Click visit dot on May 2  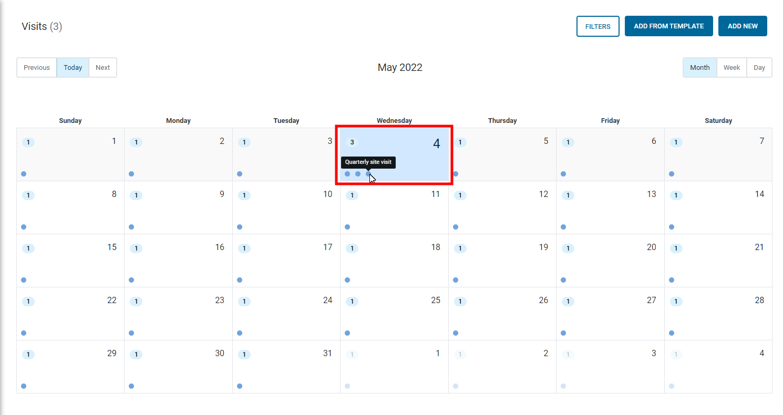(131, 174)
